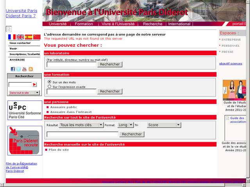Viewport: 250px width, 187px height.
Task: Open the Twitter icon link
Action: coord(19,69)
